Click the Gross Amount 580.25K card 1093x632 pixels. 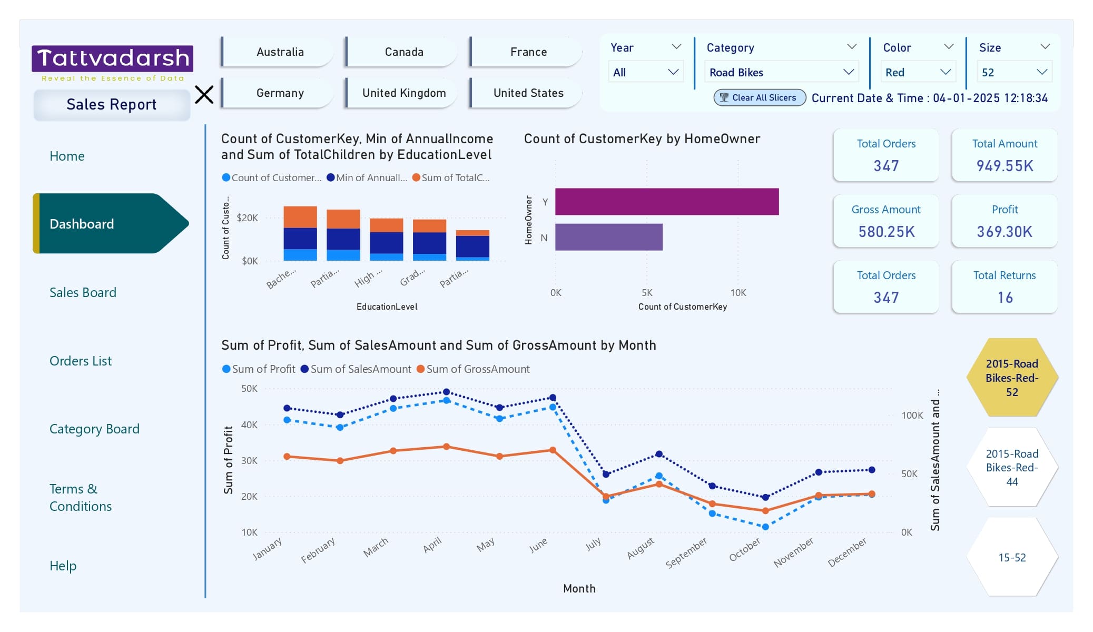(x=886, y=221)
